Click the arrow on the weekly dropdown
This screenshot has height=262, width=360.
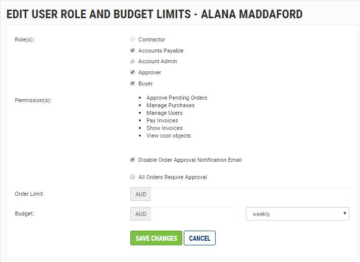345,214
